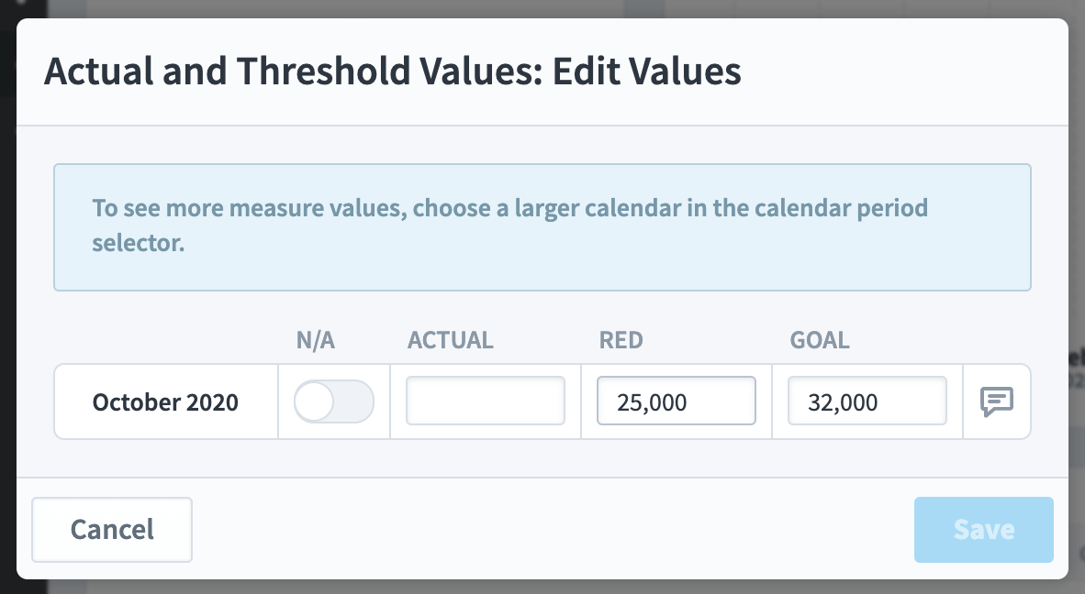The width and height of the screenshot is (1085, 594).
Task: Click the GOAL column header
Action: [x=820, y=340]
